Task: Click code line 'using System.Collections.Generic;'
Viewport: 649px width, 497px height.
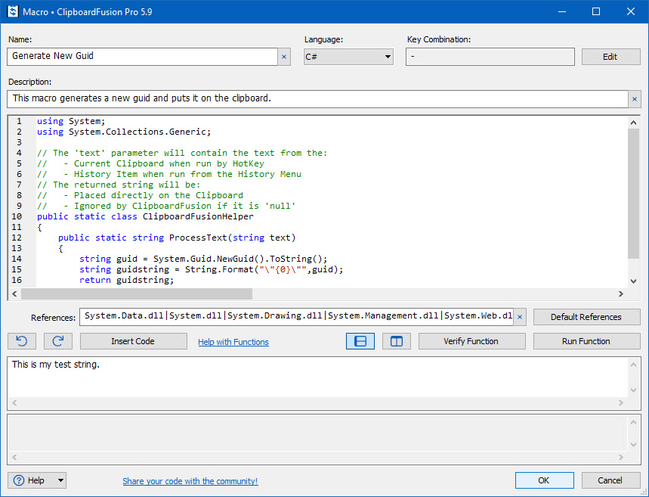Action: 124,132
